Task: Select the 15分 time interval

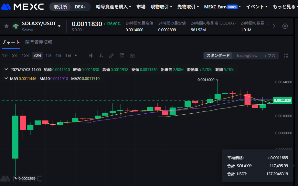Action: click(26, 56)
